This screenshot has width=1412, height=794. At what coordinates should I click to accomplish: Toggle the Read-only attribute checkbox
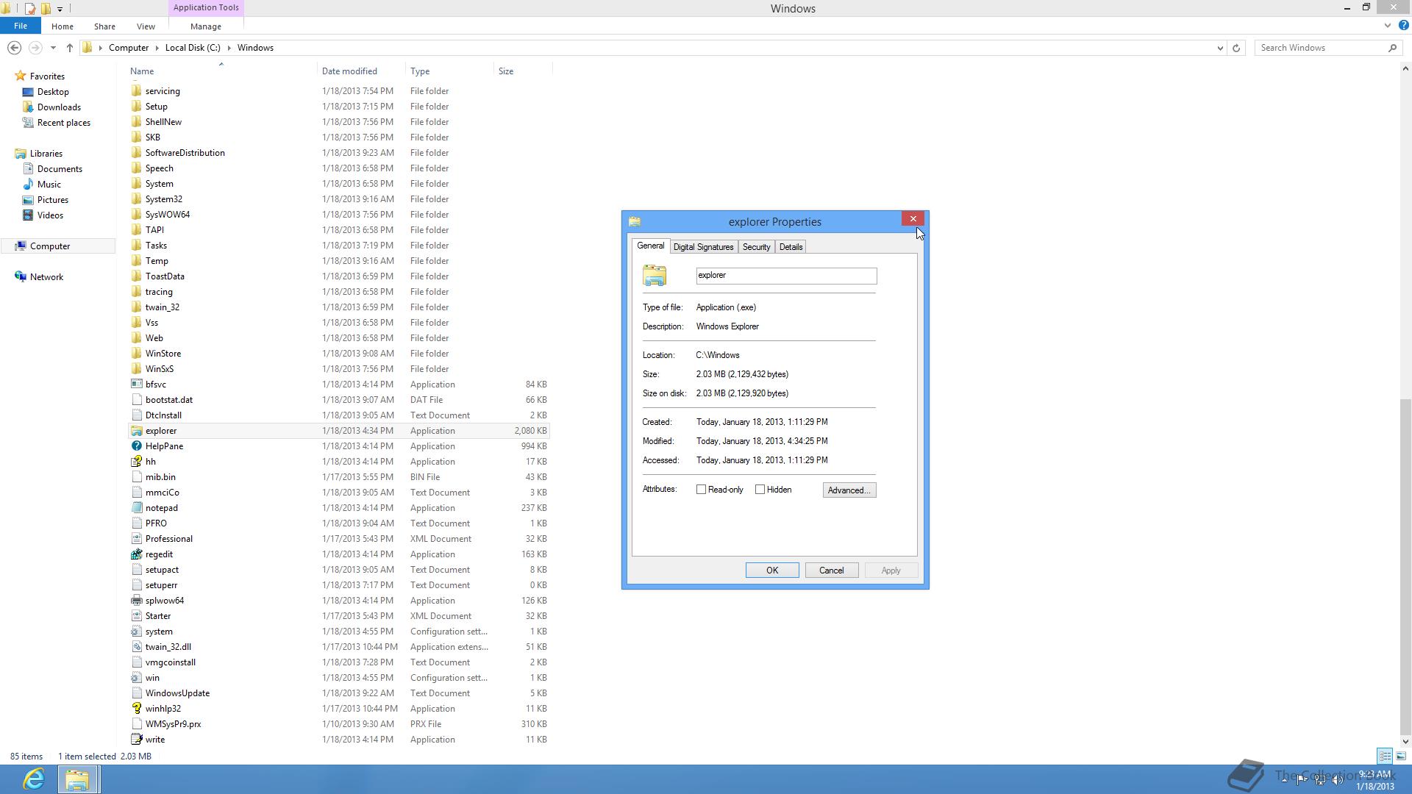pyautogui.click(x=701, y=490)
